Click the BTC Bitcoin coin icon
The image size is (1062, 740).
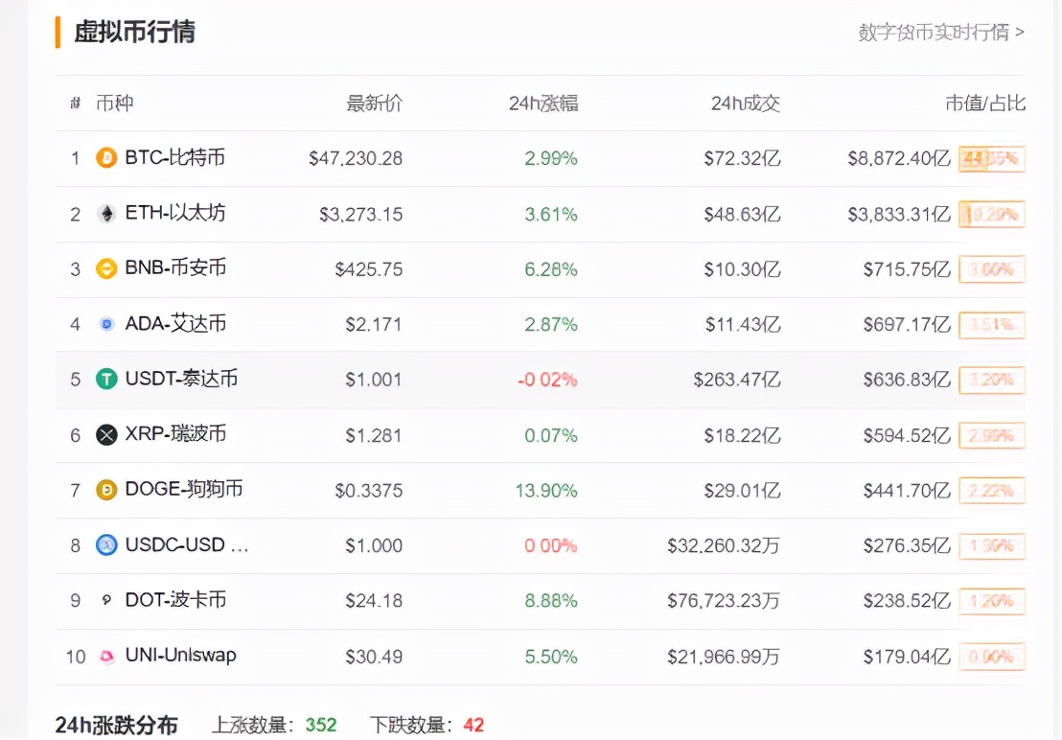(106, 158)
